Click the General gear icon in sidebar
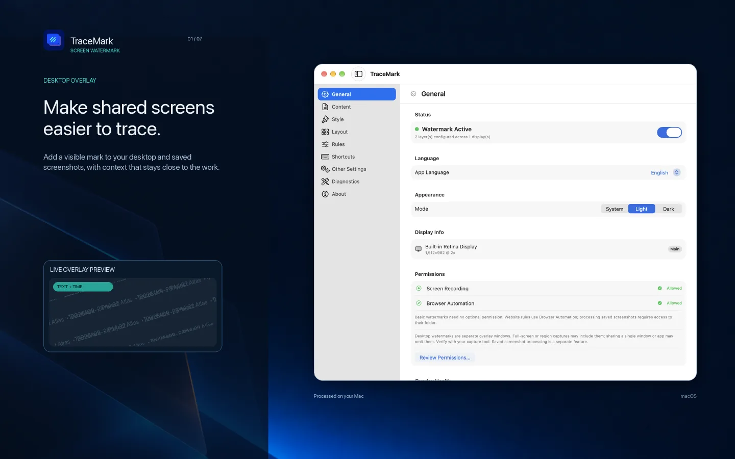Image resolution: width=735 pixels, height=459 pixels. (325, 94)
